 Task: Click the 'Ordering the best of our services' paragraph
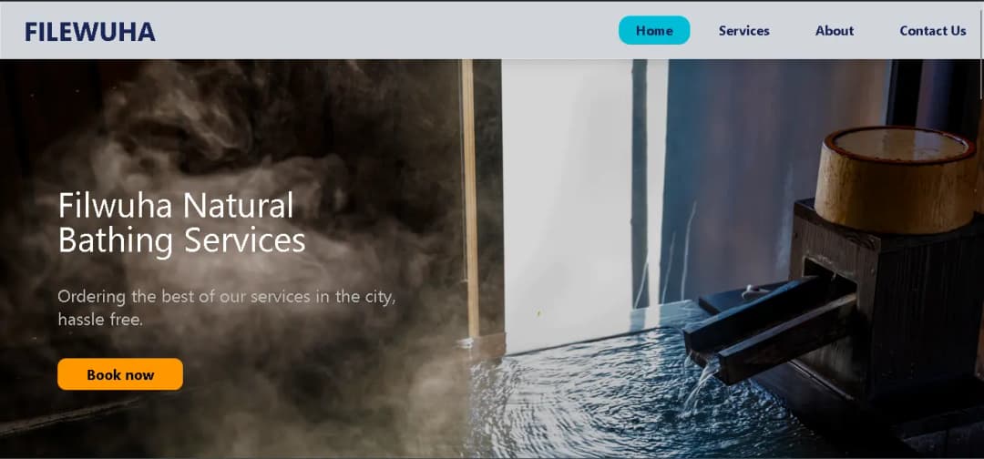pos(226,308)
